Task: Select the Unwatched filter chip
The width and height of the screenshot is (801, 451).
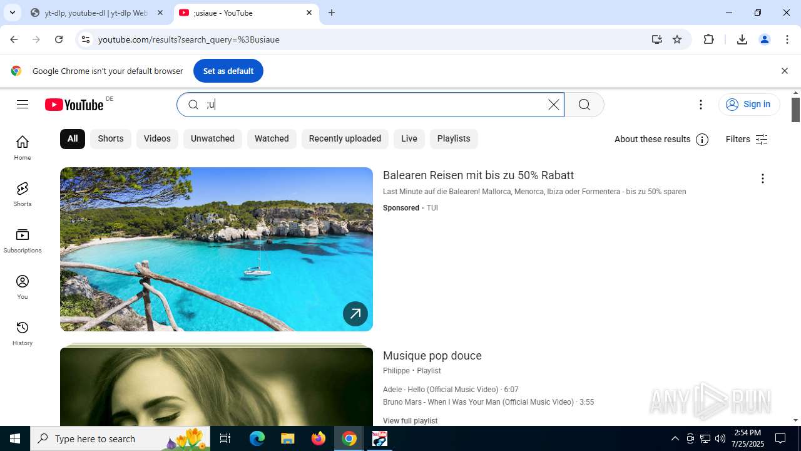Action: point(213,139)
